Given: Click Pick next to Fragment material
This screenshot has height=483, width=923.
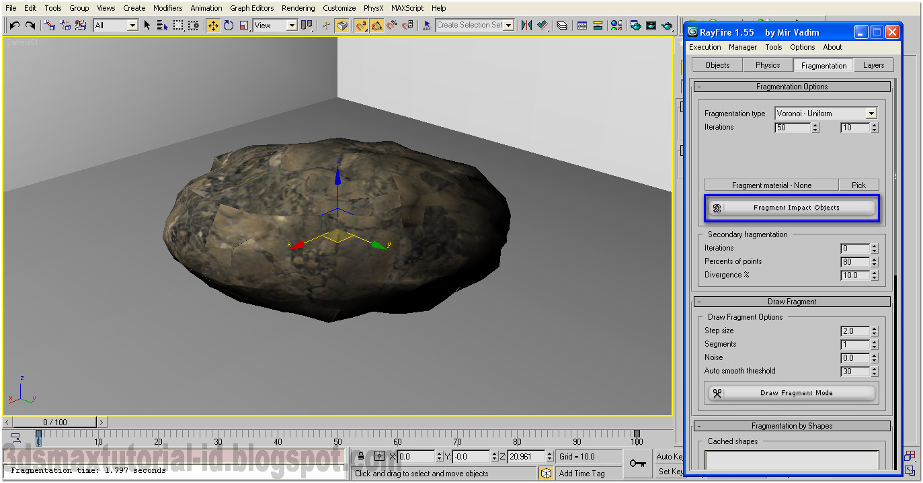Looking at the screenshot, I should 858,185.
